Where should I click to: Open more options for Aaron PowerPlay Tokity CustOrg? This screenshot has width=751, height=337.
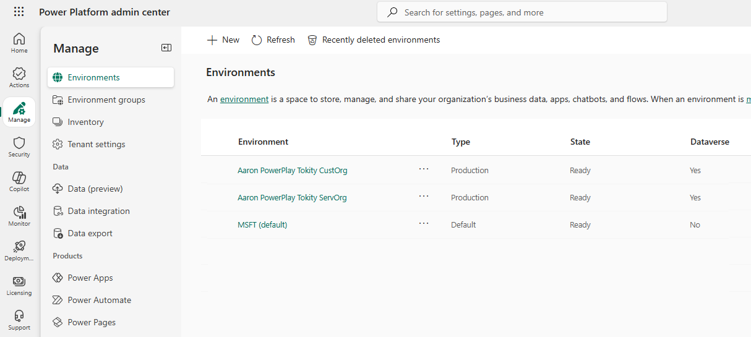pyautogui.click(x=424, y=169)
